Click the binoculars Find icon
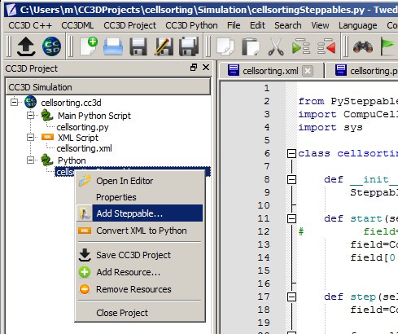 coord(363,46)
